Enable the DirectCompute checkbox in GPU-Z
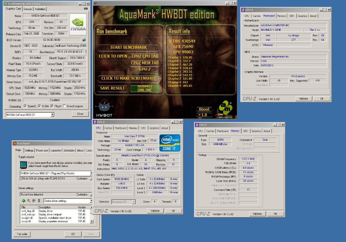The image size is (346, 242). click(x=64, y=106)
